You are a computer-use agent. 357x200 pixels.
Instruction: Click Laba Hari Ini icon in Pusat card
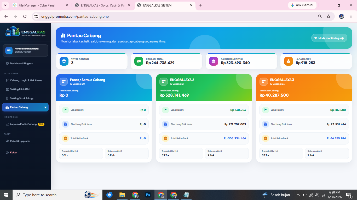click(65, 110)
